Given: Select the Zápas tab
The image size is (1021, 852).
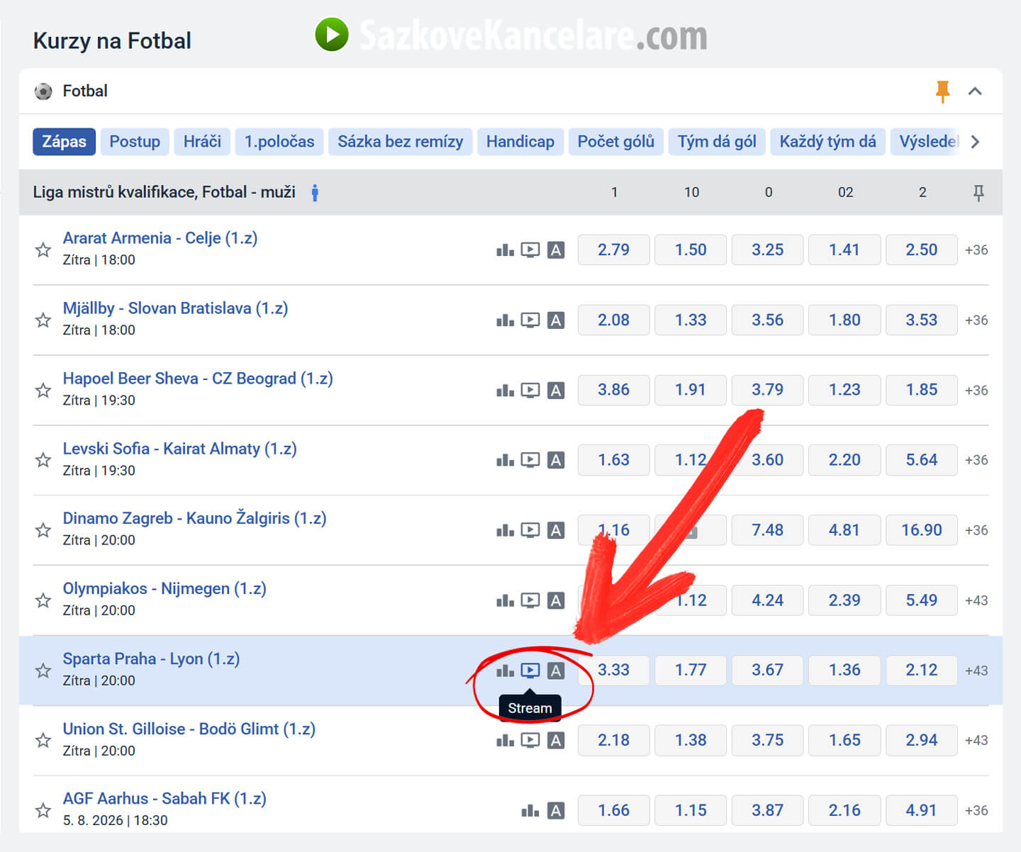Looking at the screenshot, I should (x=64, y=142).
